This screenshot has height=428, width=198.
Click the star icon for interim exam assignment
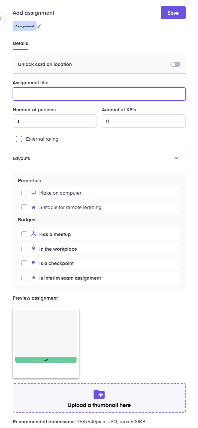(x=33, y=278)
